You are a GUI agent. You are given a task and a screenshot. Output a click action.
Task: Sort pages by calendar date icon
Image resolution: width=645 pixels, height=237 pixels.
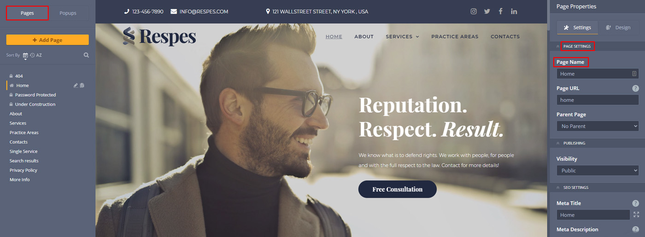point(25,55)
